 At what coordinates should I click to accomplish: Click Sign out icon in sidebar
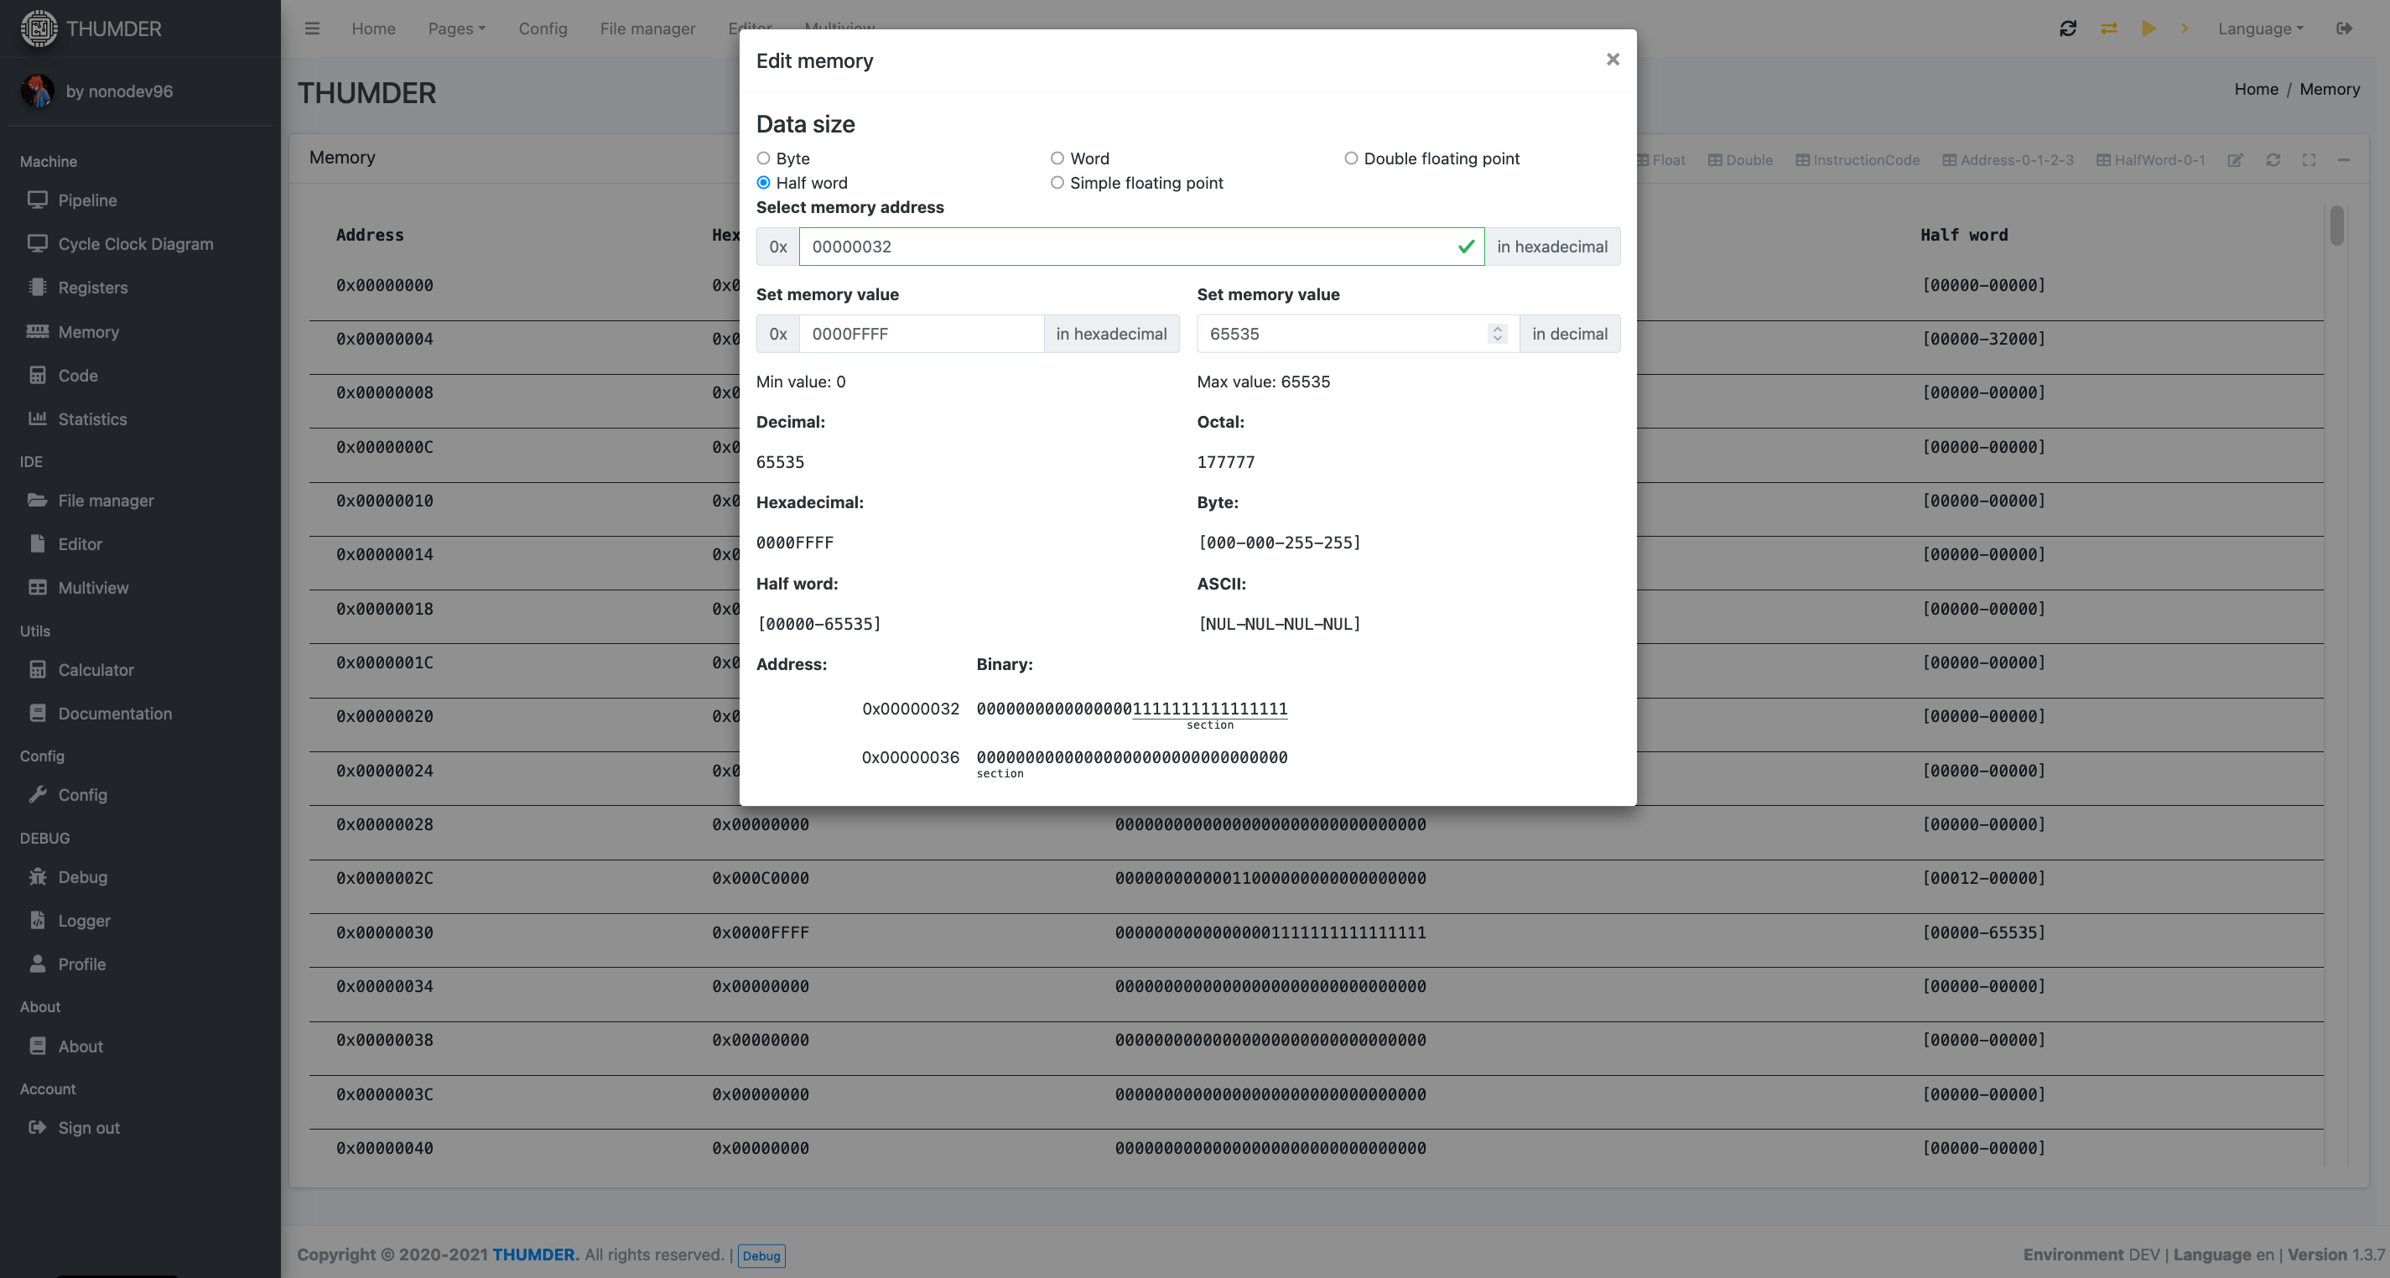(x=37, y=1128)
